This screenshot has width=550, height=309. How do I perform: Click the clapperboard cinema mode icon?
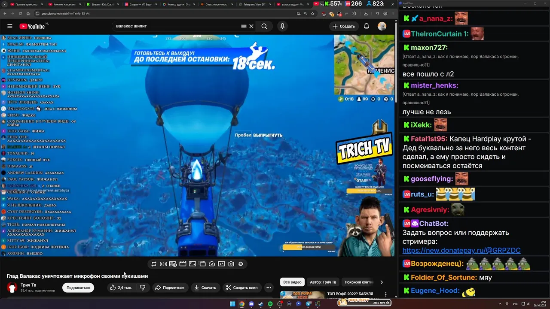point(183,264)
